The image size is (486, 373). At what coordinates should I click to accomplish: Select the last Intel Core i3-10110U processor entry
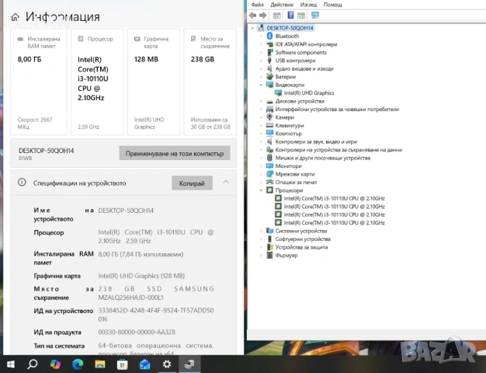[334, 222]
